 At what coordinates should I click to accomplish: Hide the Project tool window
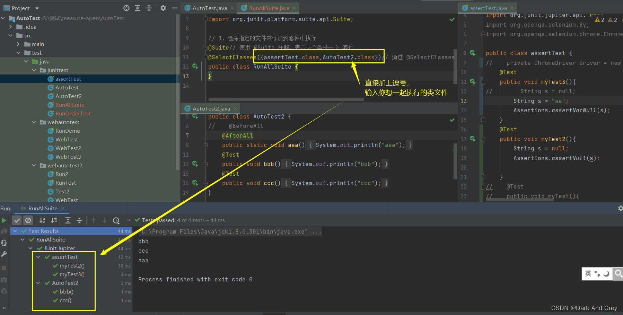point(175,8)
